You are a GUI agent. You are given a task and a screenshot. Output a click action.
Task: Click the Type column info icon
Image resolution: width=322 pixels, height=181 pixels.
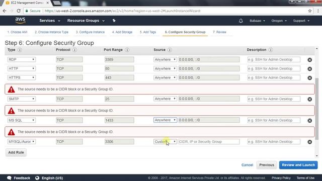coord(20,50)
